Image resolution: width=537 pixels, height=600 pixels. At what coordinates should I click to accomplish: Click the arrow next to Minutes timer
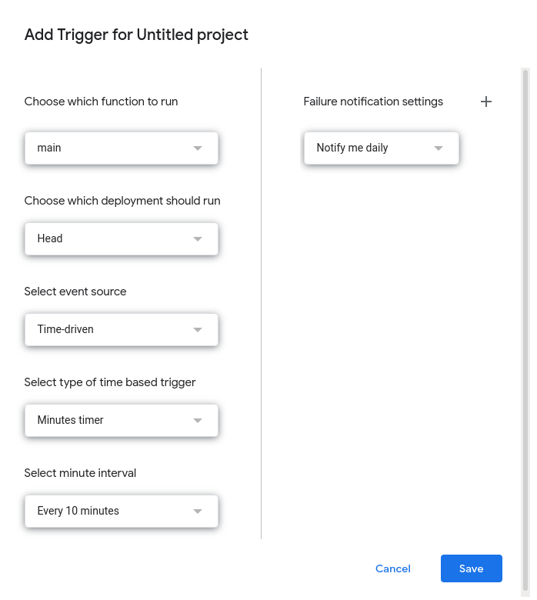click(x=198, y=420)
